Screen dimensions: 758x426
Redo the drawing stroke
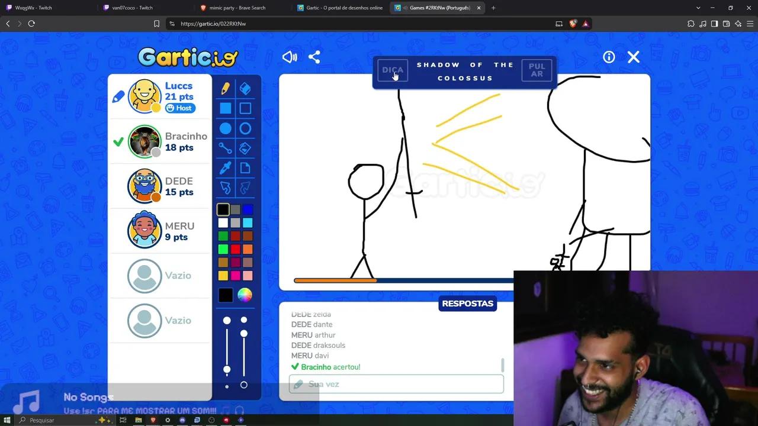tap(245, 188)
